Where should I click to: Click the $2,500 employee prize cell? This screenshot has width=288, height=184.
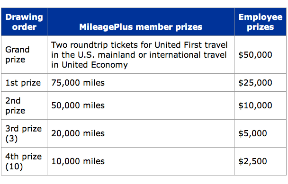[260, 161]
